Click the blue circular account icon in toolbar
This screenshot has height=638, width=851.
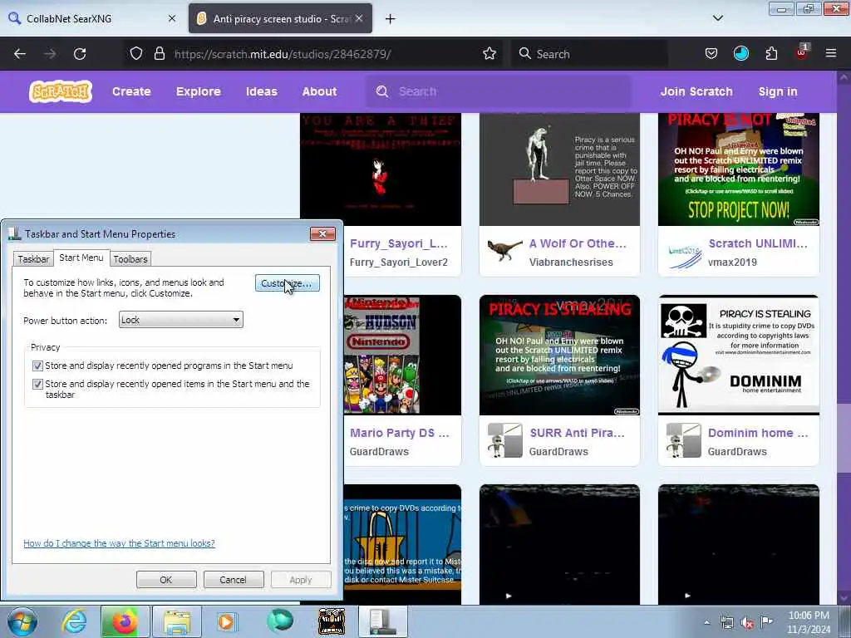pyautogui.click(x=740, y=54)
